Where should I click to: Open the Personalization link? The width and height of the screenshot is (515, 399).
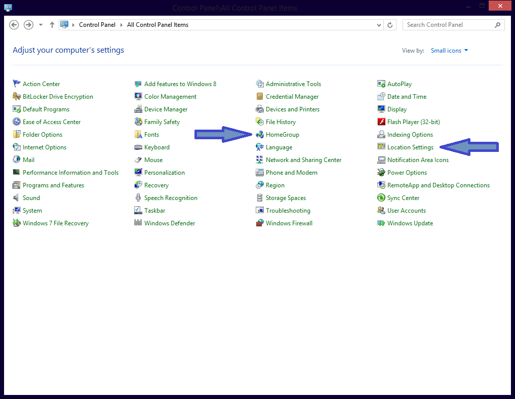[164, 172]
